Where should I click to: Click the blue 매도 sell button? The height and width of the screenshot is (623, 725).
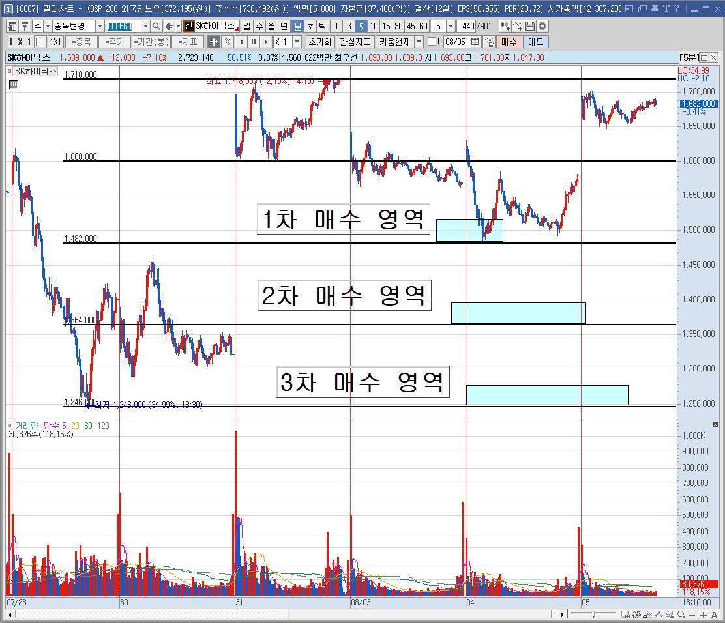[x=535, y=42]
